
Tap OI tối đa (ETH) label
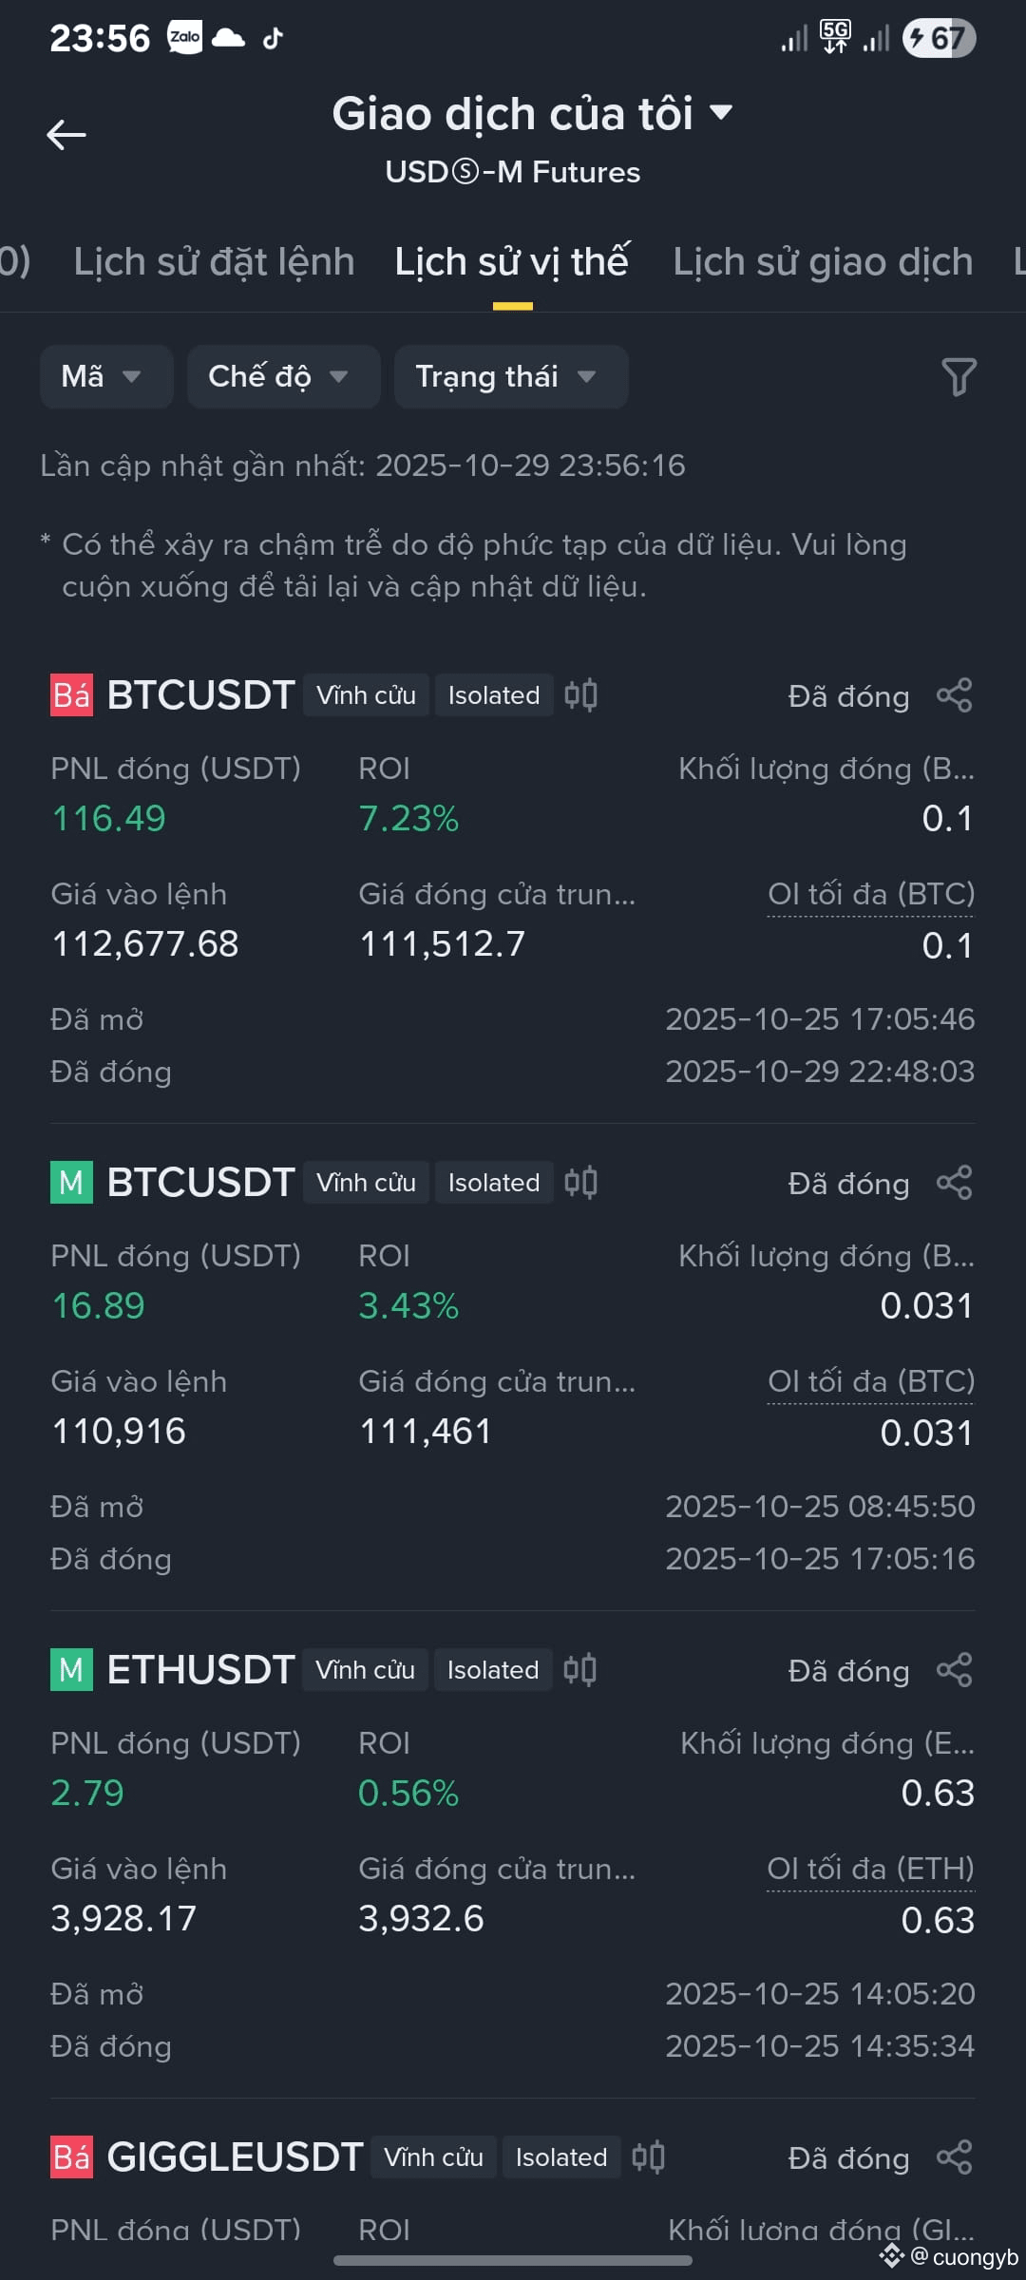pyautogui.click(x=870, y=1869)
